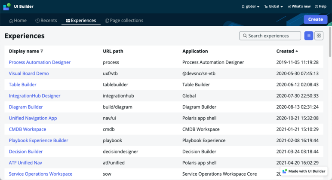Click the Made with UI Builder badge
332x180 pixels.
click(x=304, y=171)
